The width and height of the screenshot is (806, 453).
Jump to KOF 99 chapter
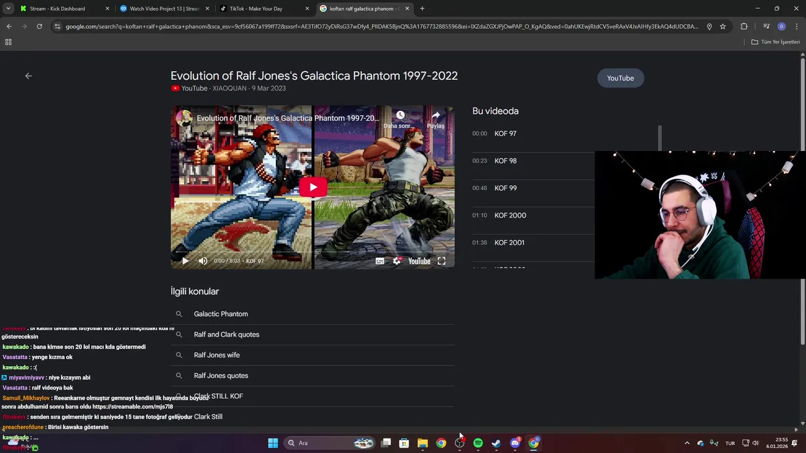533,188
